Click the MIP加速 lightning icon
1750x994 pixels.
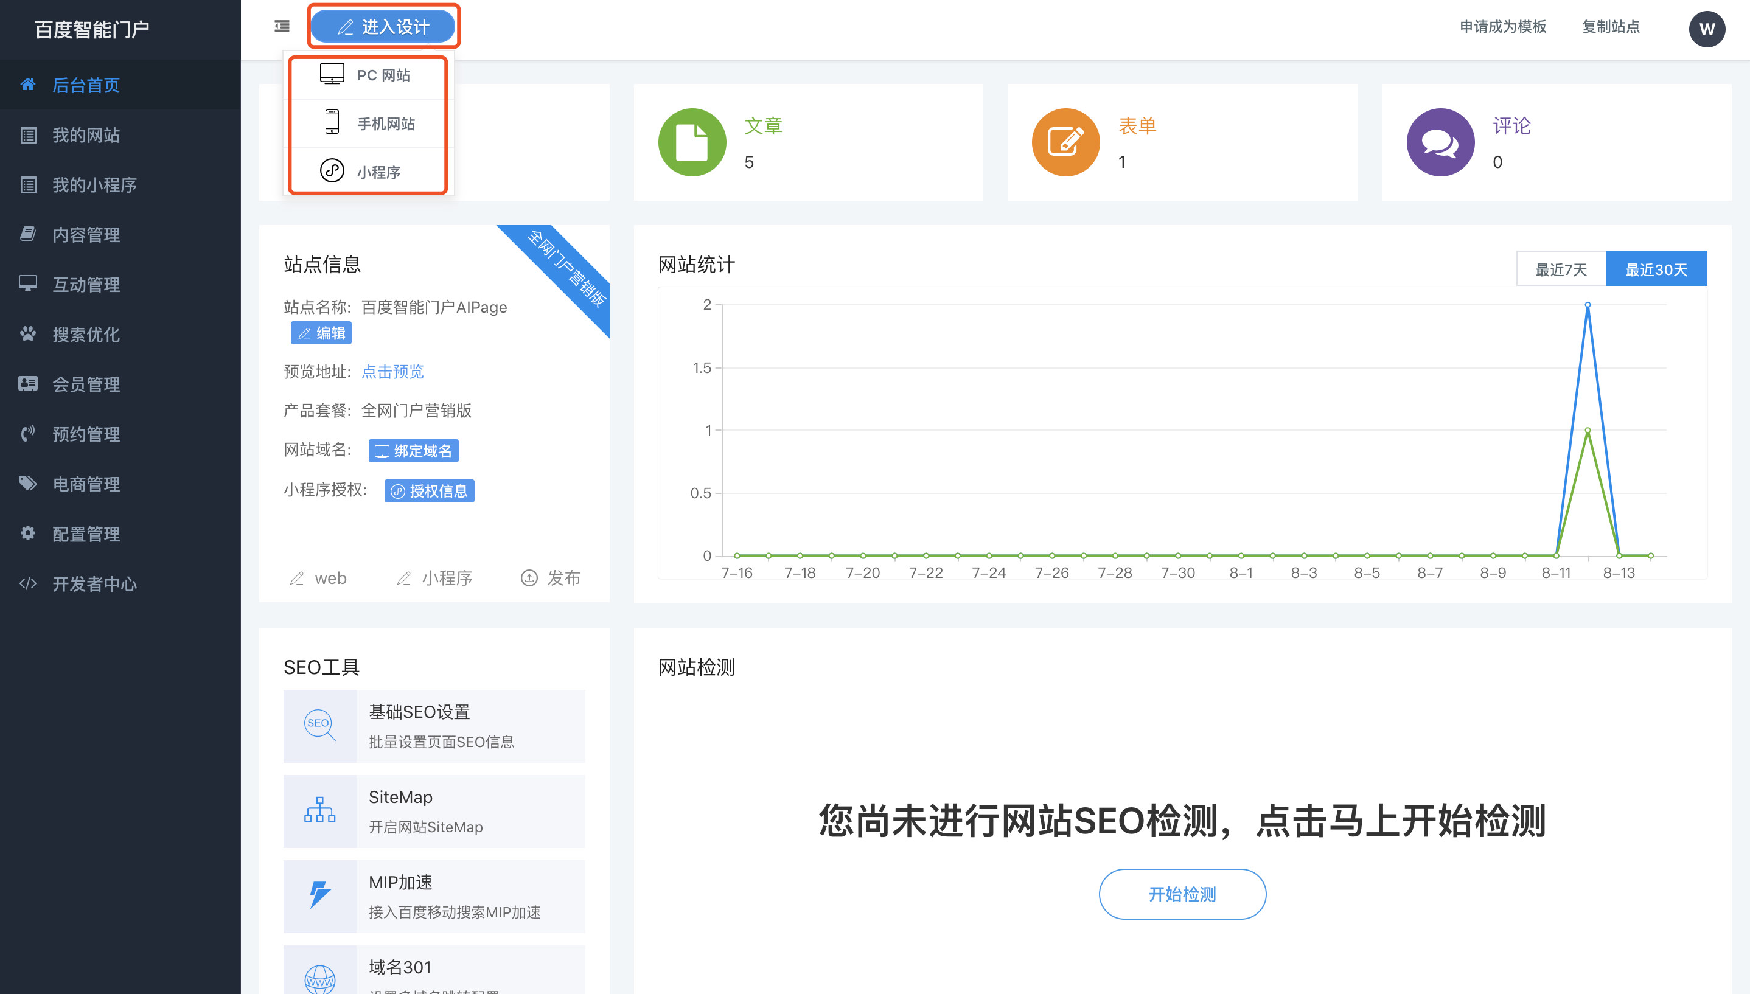tap(319, 895)
